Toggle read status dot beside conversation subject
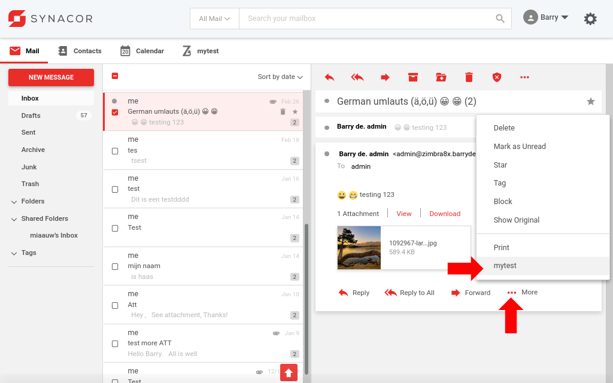Viewport: 613px width, 383px height. 327,101
